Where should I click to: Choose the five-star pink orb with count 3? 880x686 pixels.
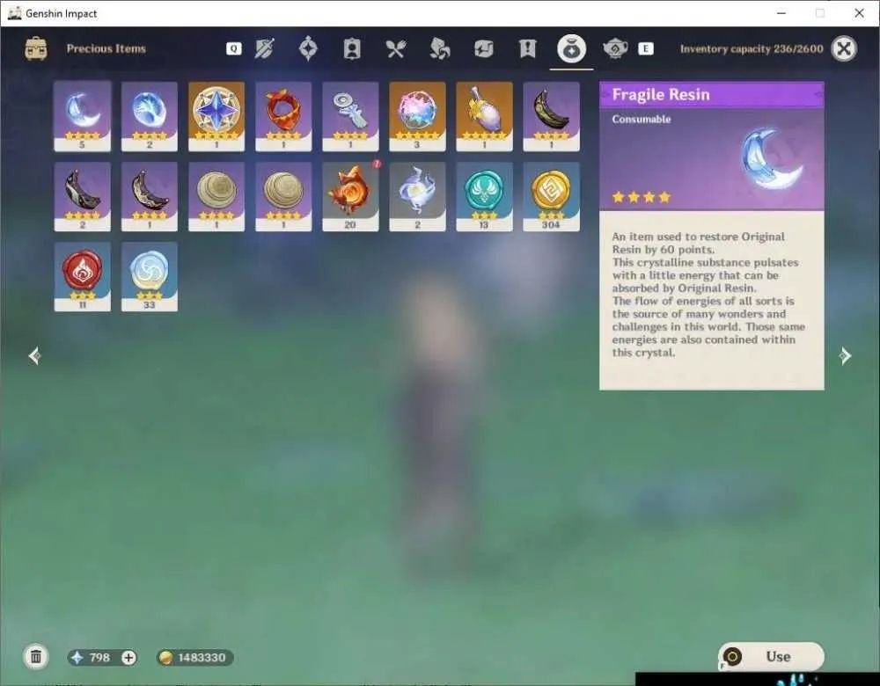[x=417, y=116]
